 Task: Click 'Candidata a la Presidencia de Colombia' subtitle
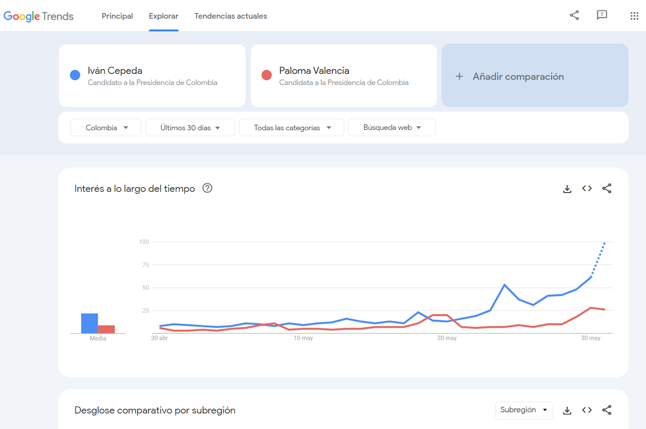pos(344,83)
